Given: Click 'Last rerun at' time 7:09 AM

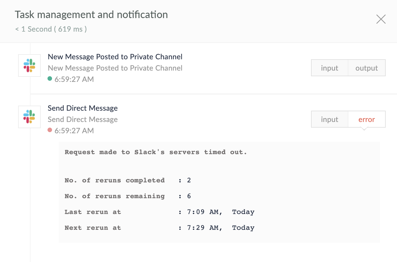Looking at the screenshot, I should click(x=204, y=212).
